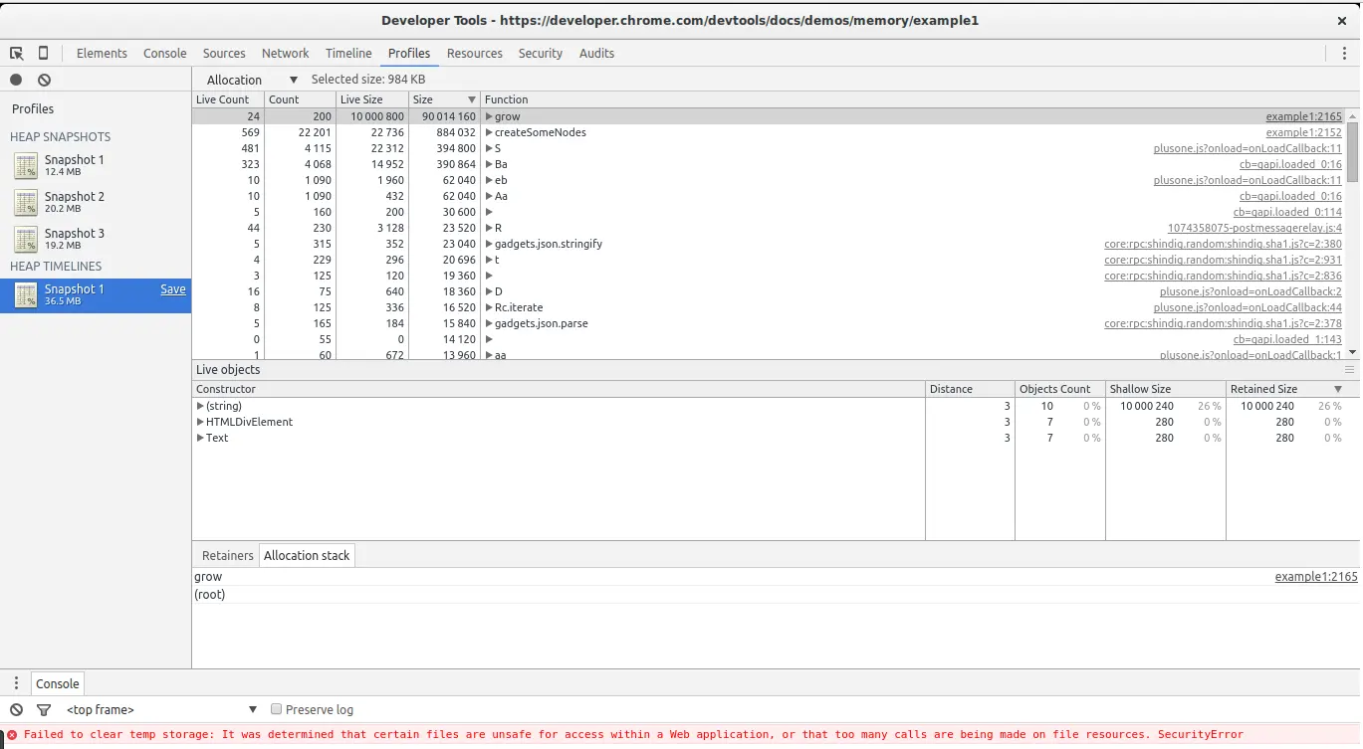
Task: Clear the console log icon
Action: 16,709
